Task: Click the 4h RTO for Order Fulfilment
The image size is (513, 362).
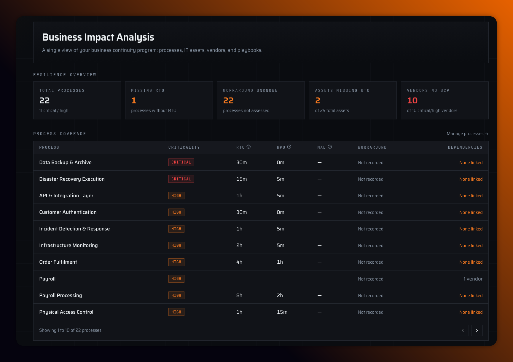Action: (239, 262)
